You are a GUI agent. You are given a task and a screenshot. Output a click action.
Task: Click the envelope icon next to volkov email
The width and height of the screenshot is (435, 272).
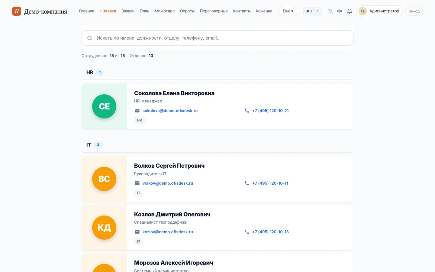[137, 183]
